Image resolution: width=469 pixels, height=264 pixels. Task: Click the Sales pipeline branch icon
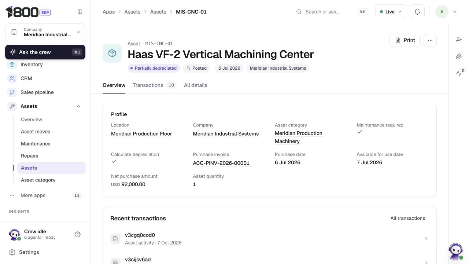(12, 92)
